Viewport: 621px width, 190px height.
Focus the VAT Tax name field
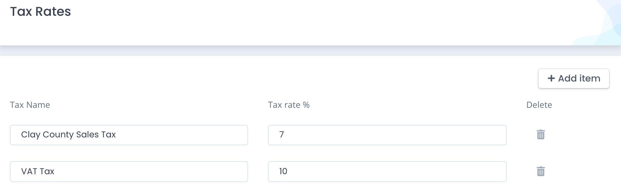[x=129, y=172]
